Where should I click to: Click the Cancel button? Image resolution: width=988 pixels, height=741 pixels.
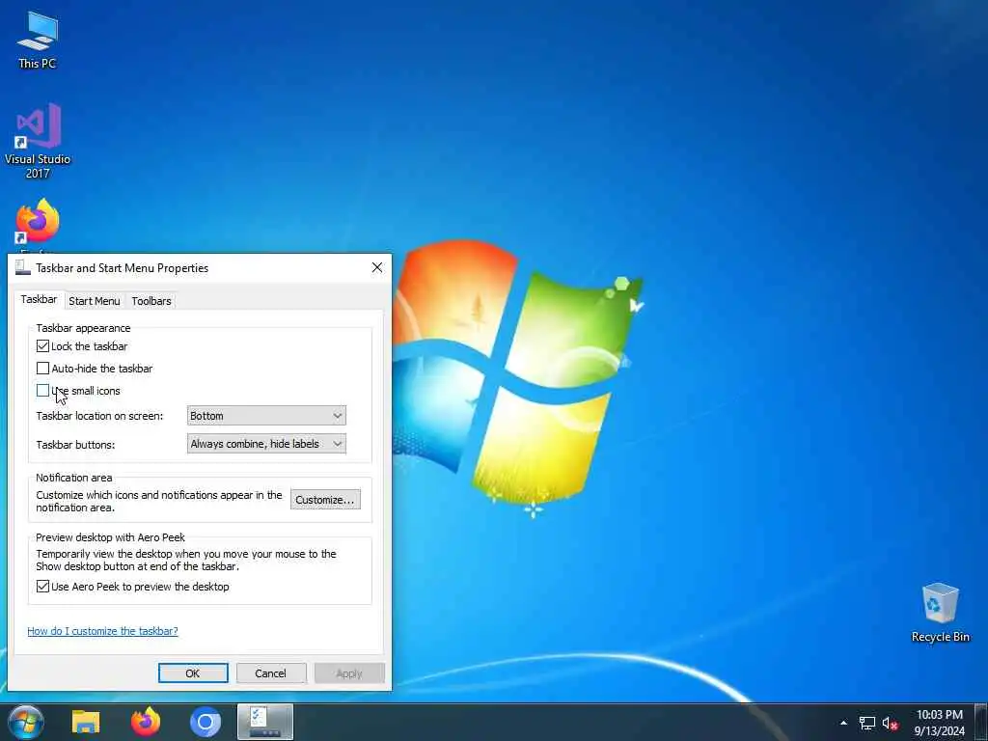[271, 672]
